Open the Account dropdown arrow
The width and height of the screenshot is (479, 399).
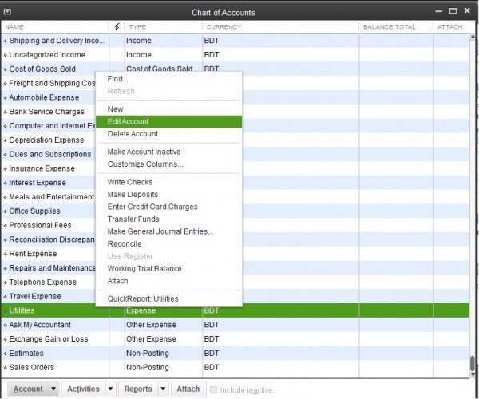click(x=53, y=389)
